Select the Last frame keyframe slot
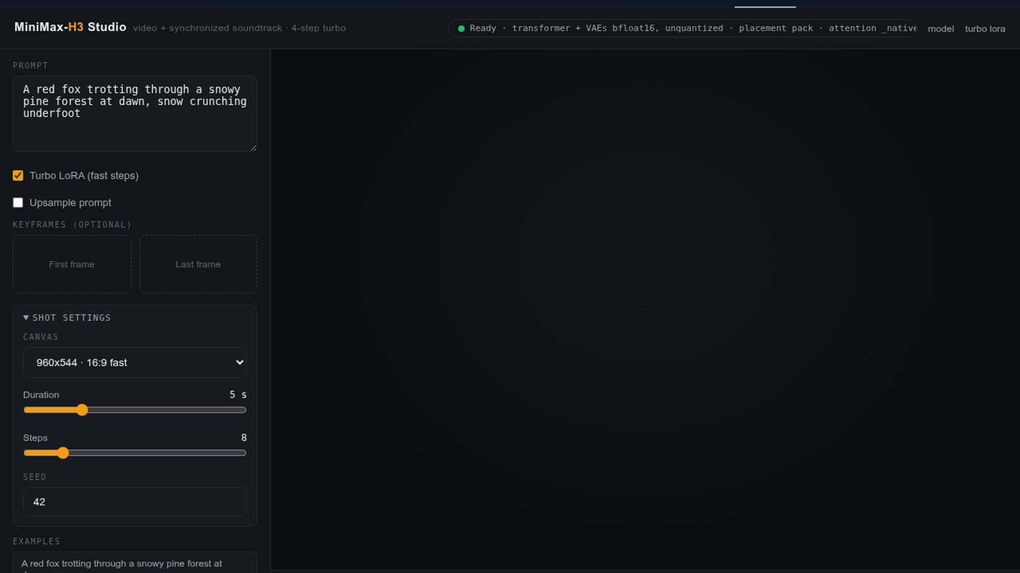1020x573 pixels. tap(198, 264)
